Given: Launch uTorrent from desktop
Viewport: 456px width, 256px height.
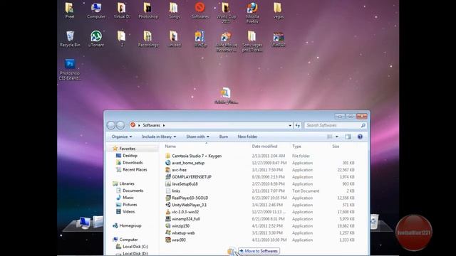Looking at the screenshot, I should coord(96,38).
